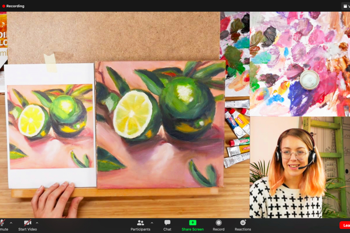The image size is (350, 233).
Task: Select the presenter's webcam video tile
Action: click(x=299, y=167)
